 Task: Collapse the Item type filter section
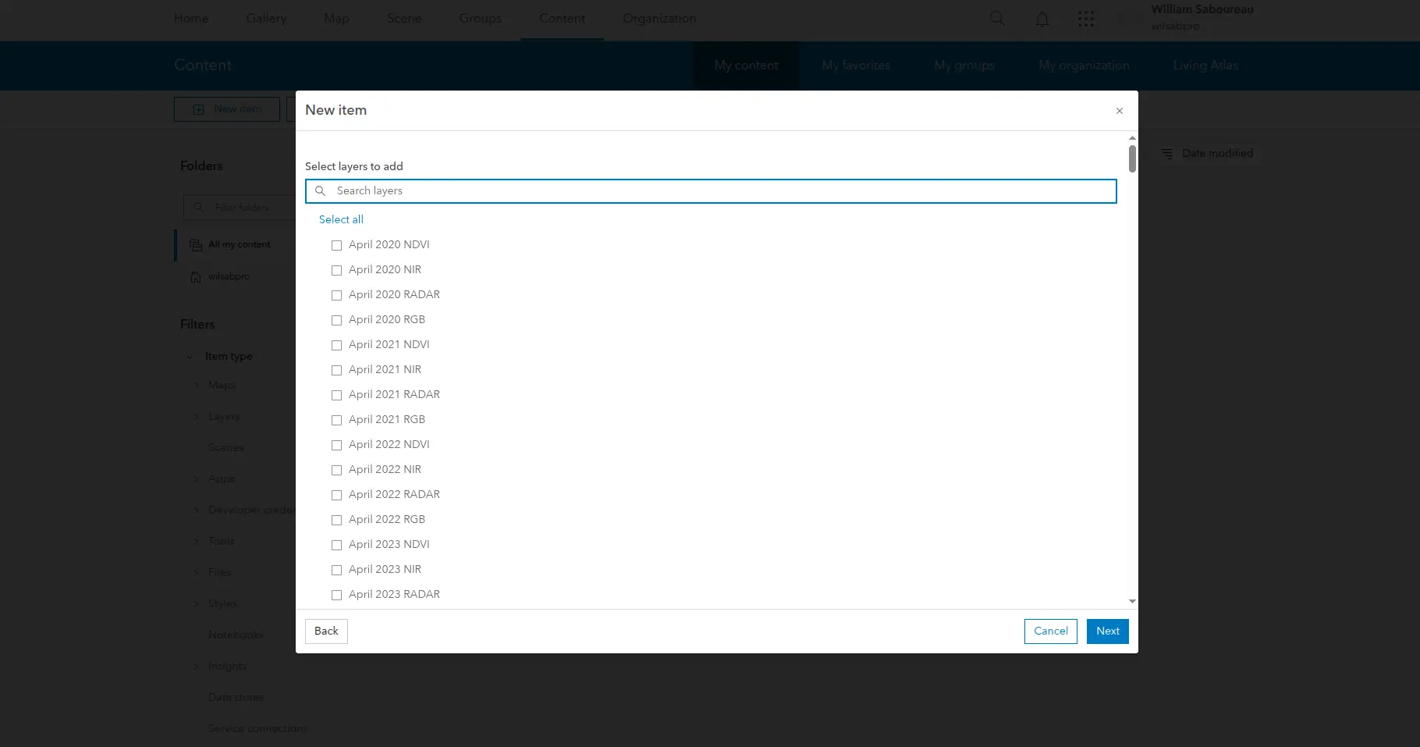[x=190, y=356]
